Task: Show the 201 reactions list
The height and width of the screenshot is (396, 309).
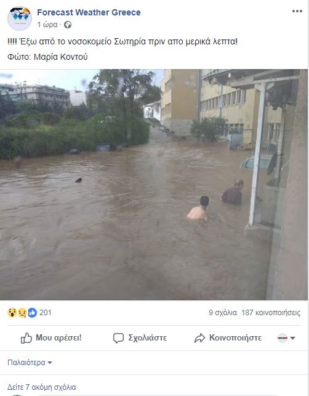Action: [46, 313]
